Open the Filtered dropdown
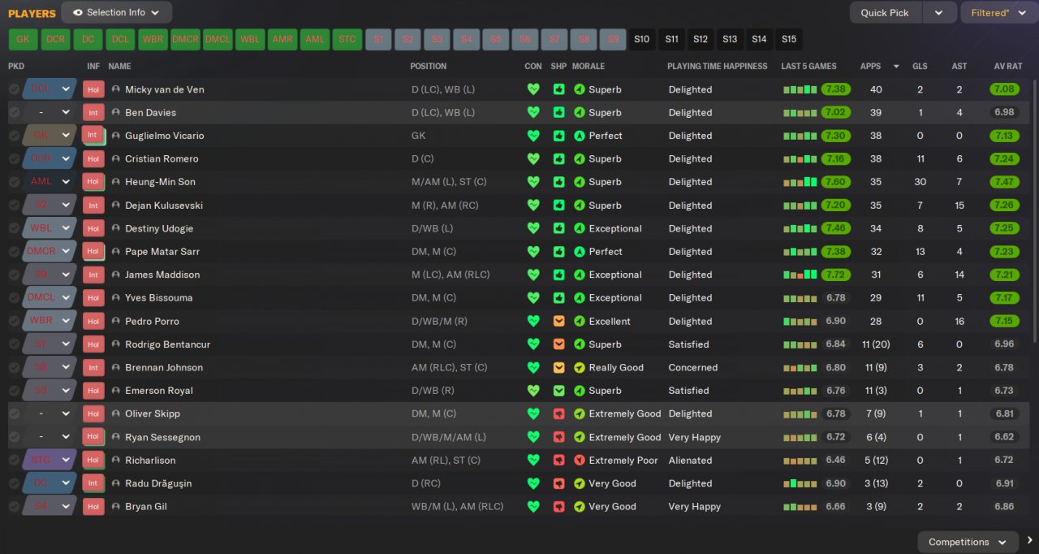The width and height of the screenshot is (1039, 554). 999,12
